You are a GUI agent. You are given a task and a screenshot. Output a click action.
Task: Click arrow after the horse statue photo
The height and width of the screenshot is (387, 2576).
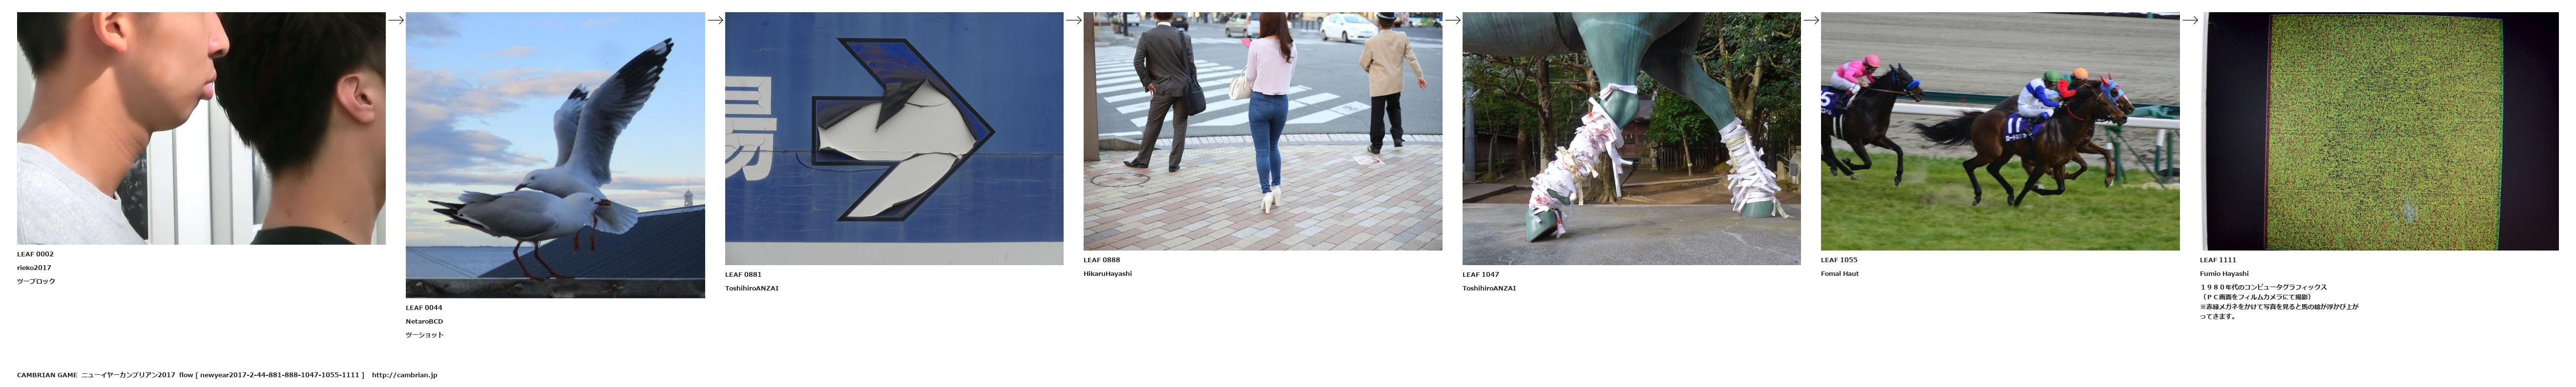(x=1810, y=20)
